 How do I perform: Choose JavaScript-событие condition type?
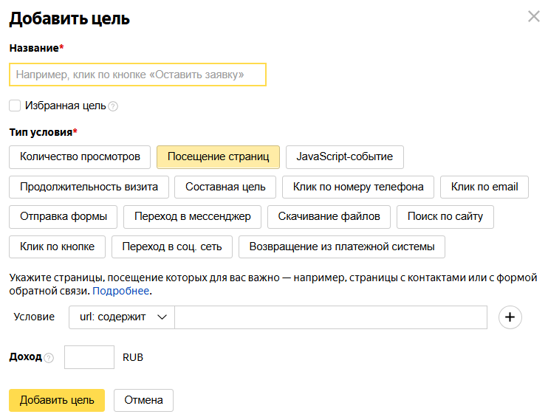pyautogui.click(x=344, y=157)
